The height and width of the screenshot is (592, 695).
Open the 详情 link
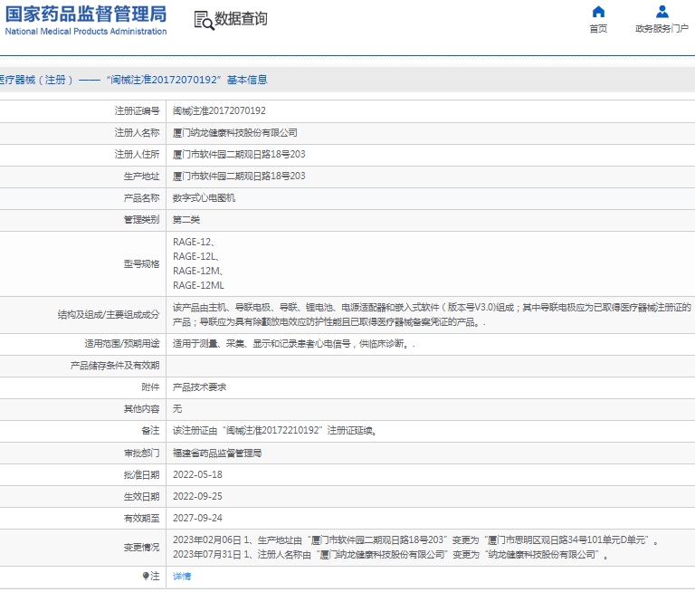coord(182,576)
